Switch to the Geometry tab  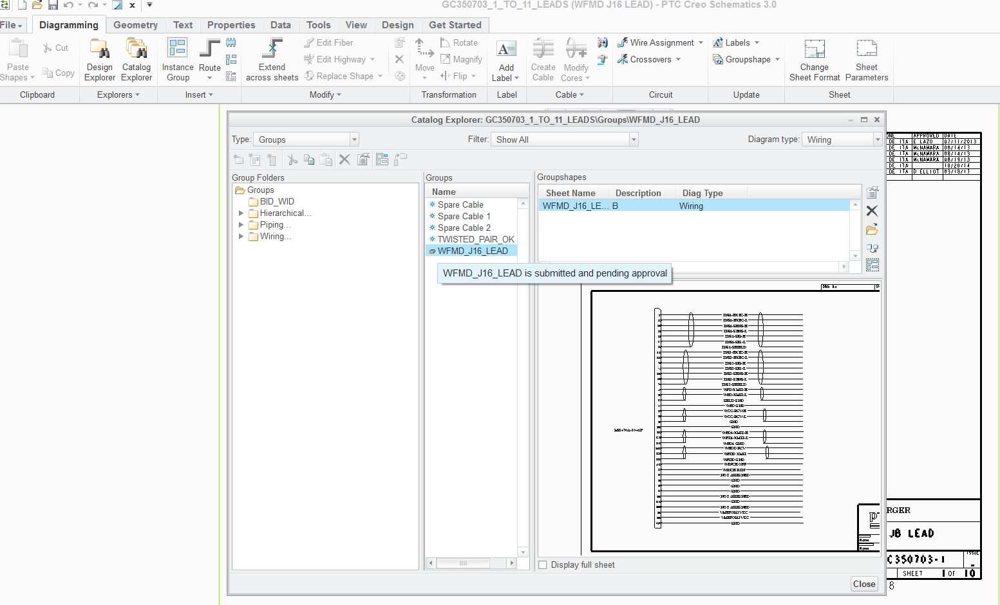pos(135,25)
